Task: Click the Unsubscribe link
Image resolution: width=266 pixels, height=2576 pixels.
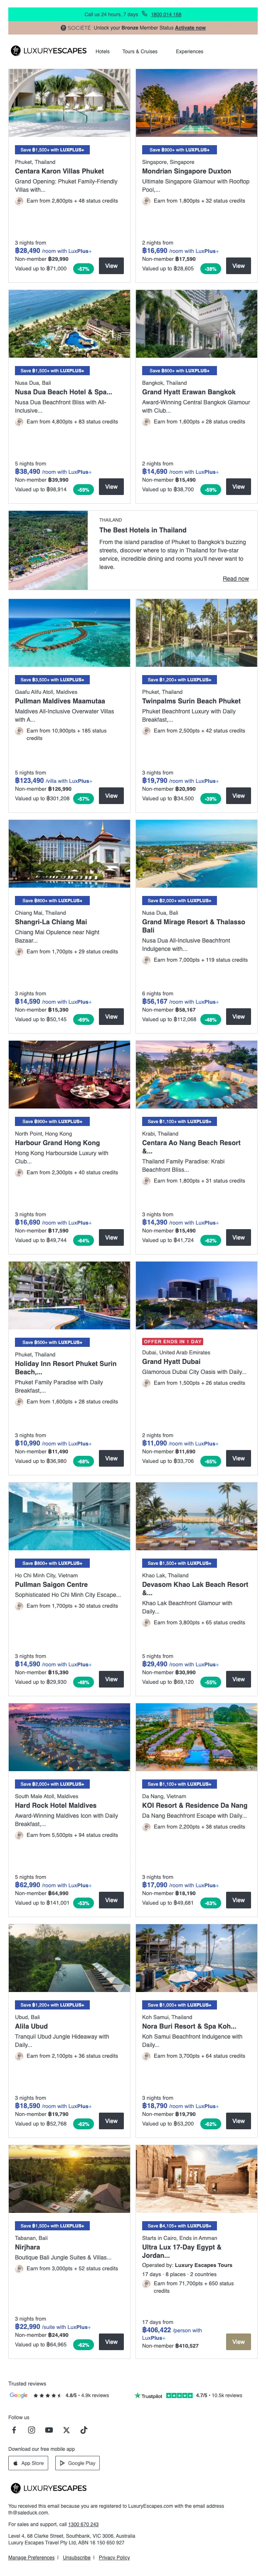Action: coord(76,2557)
